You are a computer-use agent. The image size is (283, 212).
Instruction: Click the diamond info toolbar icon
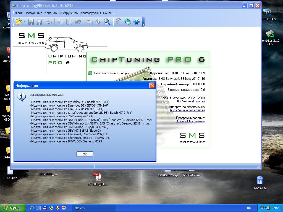(x=98, y=22)
